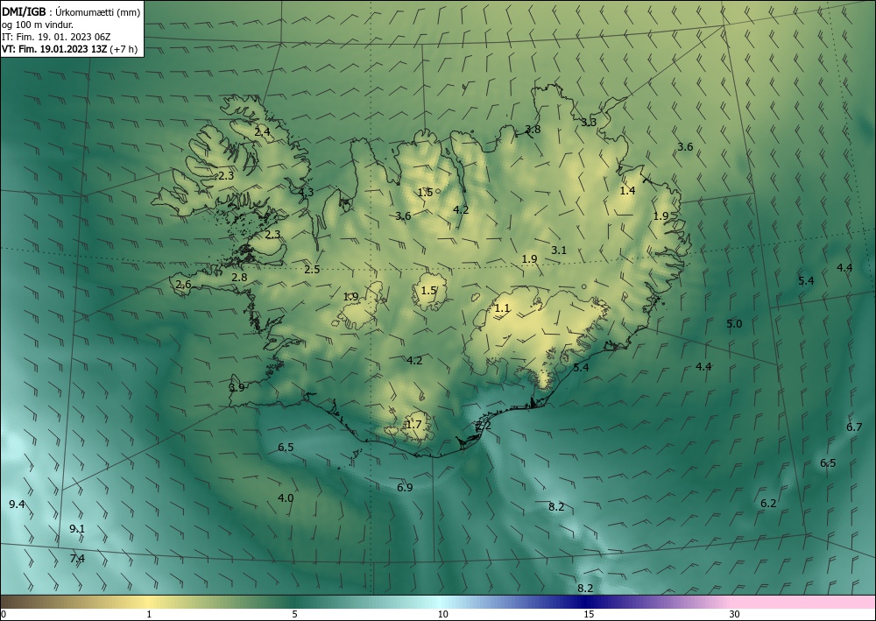Screen dimensions: 876x621
Task: Click the 0 label on the color scale
Action: point(4,615)
